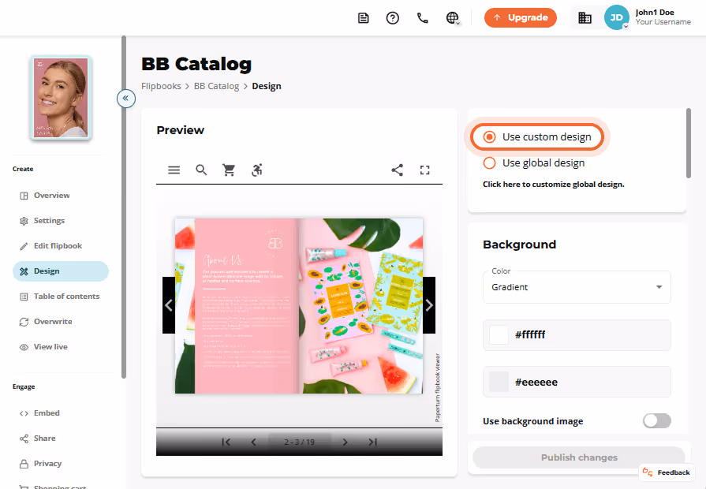Viewport: 706px width, 489px height.
Task: Open the #eeeeee color swatch
Action: [x=499, y=382]
